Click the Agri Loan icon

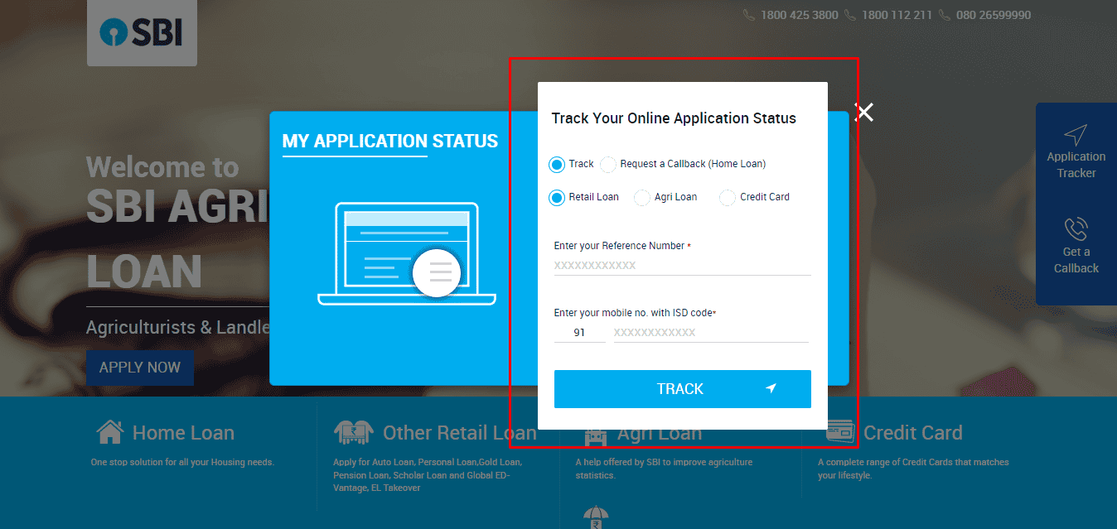595,432
